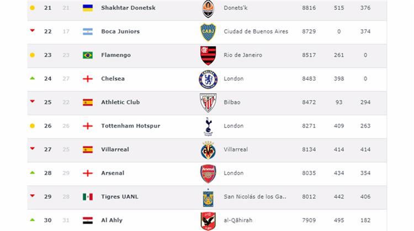
Task: Click the Arsenal club crest
Action: click(x=208, y=174)
